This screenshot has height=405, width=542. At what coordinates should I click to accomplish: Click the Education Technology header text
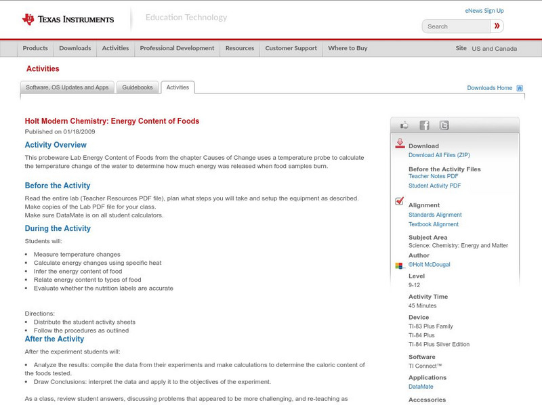(186, 18)
